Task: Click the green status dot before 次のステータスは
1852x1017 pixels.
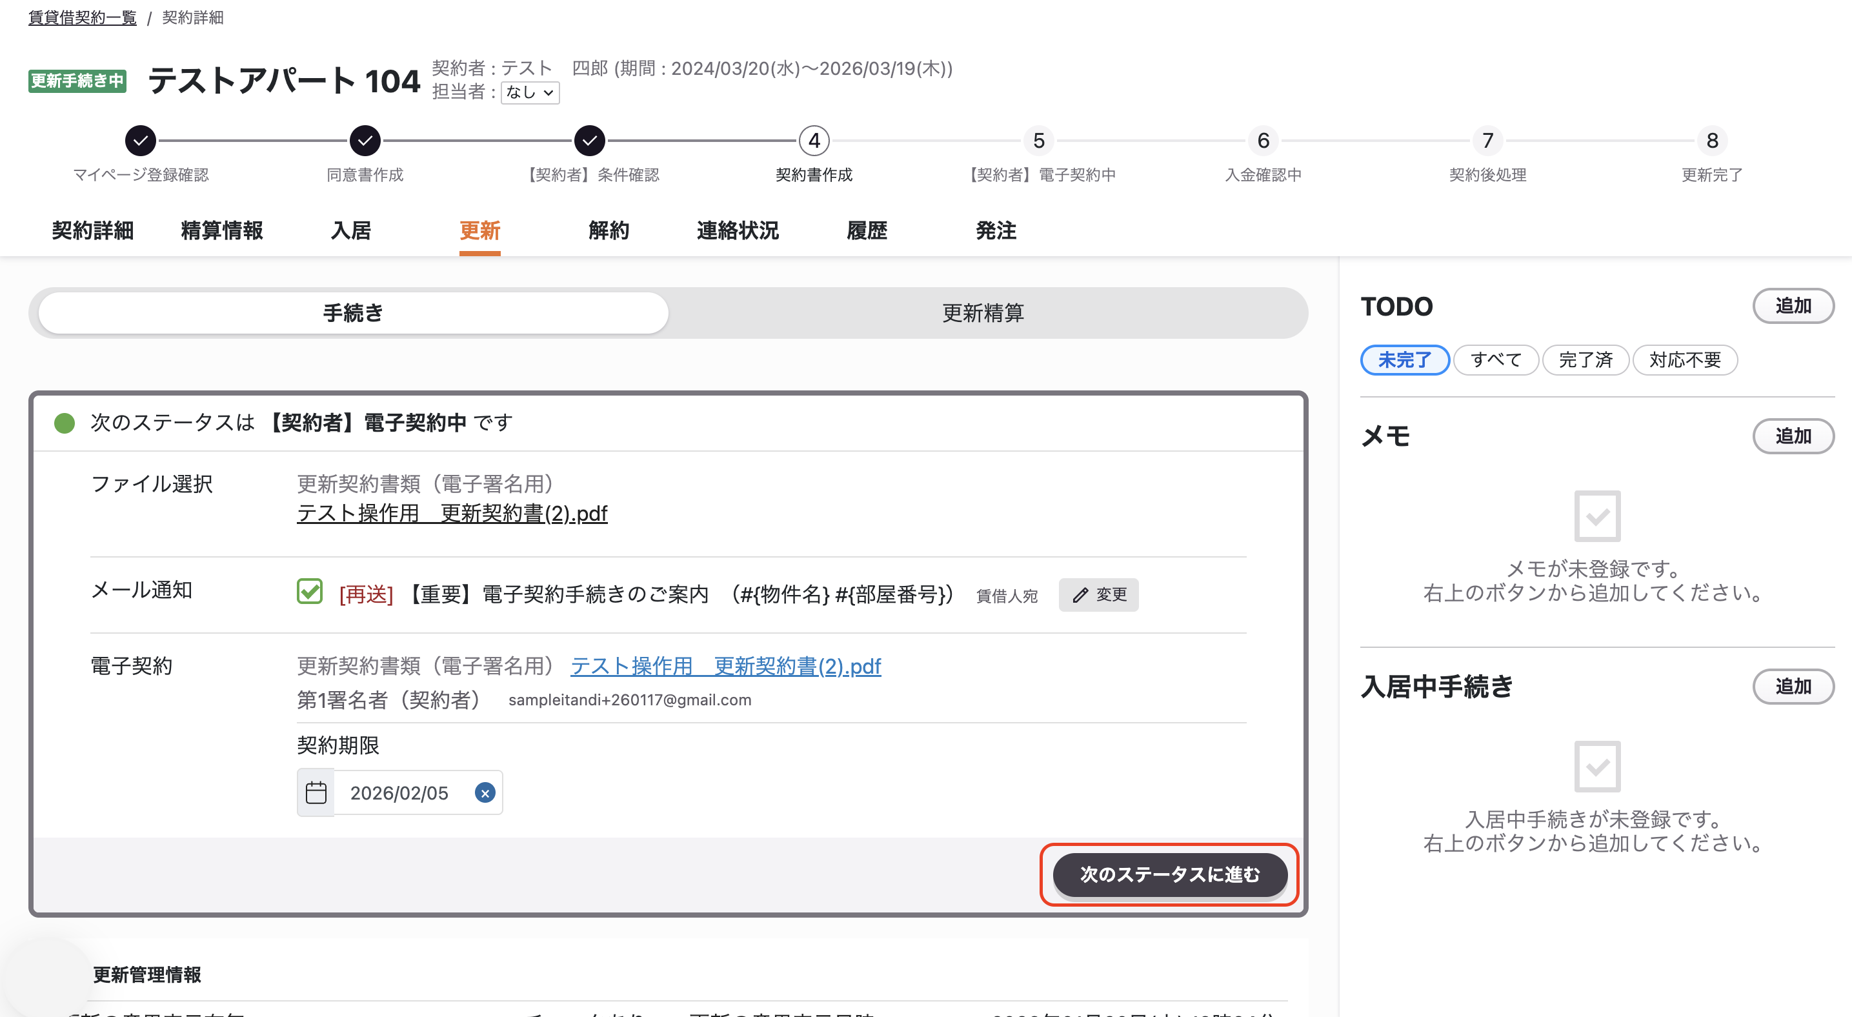Action: 65,423
